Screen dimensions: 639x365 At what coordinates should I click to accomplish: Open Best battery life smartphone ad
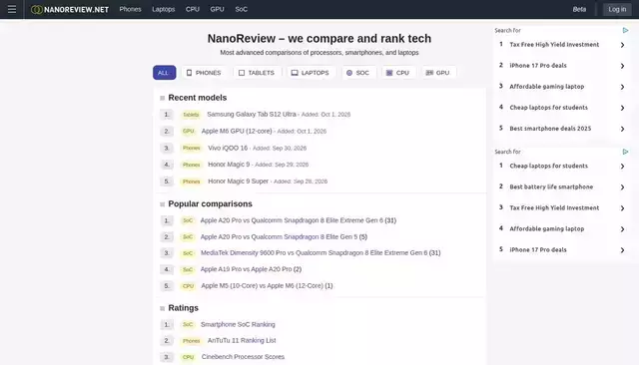click(551, 186)
